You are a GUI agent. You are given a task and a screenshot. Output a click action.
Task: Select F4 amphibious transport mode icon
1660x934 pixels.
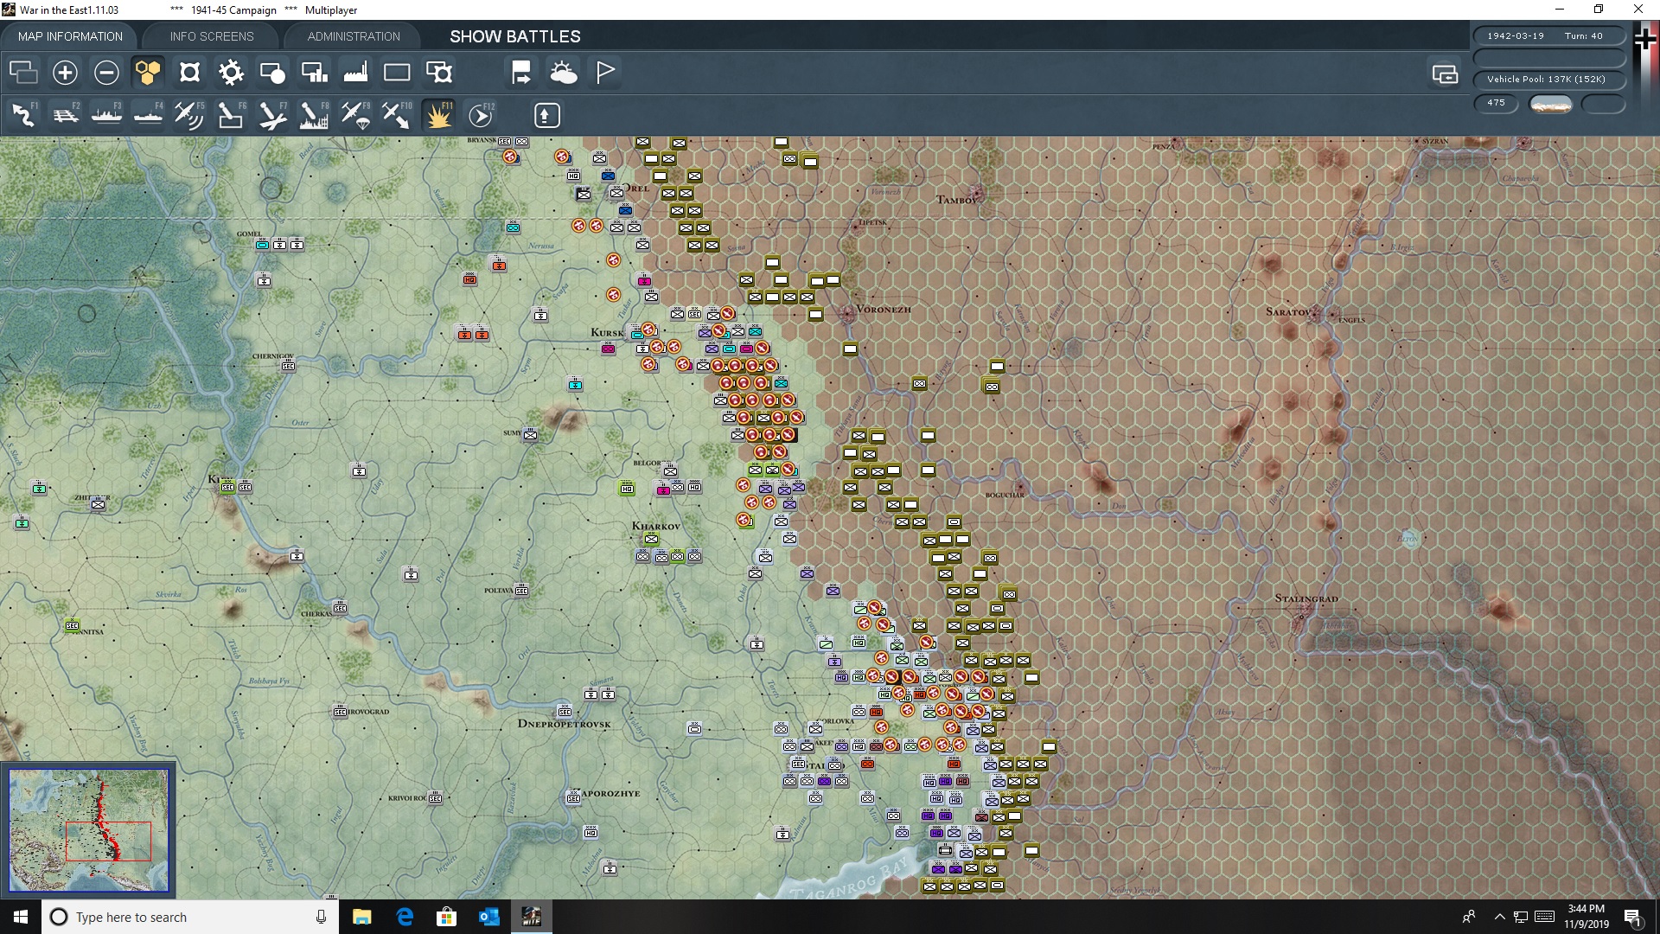pos(148,115)
